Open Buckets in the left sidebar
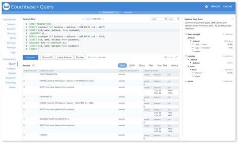239x144 pixels. pyautogui.click(x=11, y=29)
